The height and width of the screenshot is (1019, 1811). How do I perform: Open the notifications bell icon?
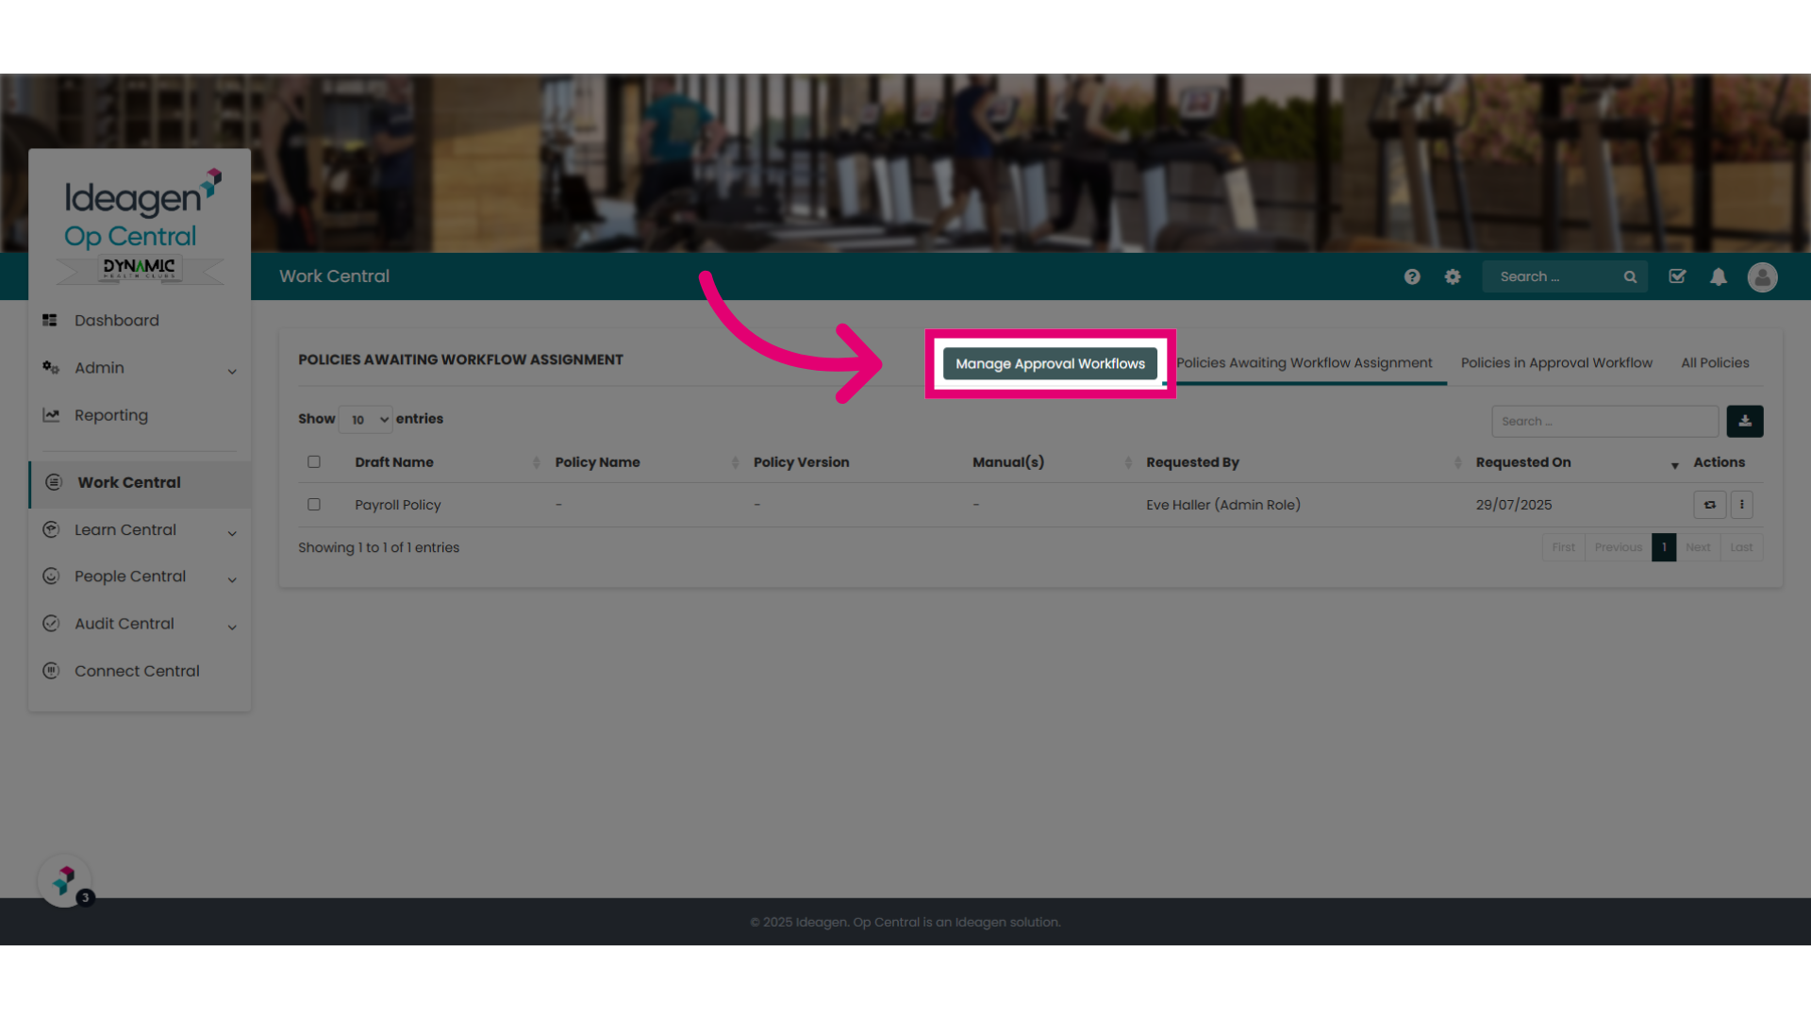tap(1719, 276)
